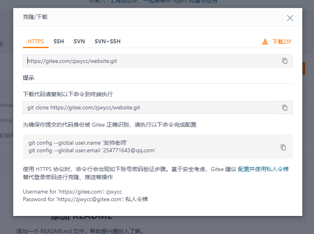Click the download ZIP icon
Viewport: 314px width, 234px height.
(265, 42)
